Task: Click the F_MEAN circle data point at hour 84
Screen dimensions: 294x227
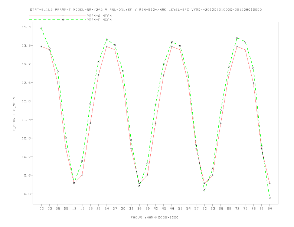Action: [269, 198]
